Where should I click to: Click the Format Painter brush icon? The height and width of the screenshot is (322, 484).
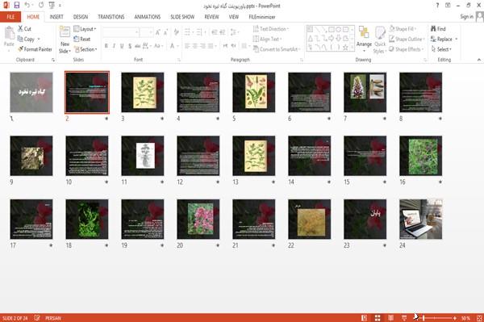20,49
